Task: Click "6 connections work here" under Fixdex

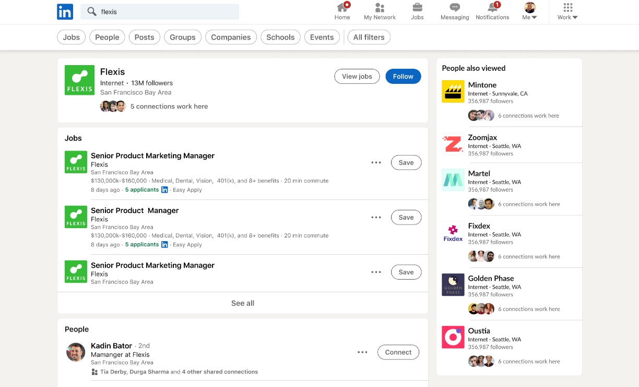Action: coord(529,257)
